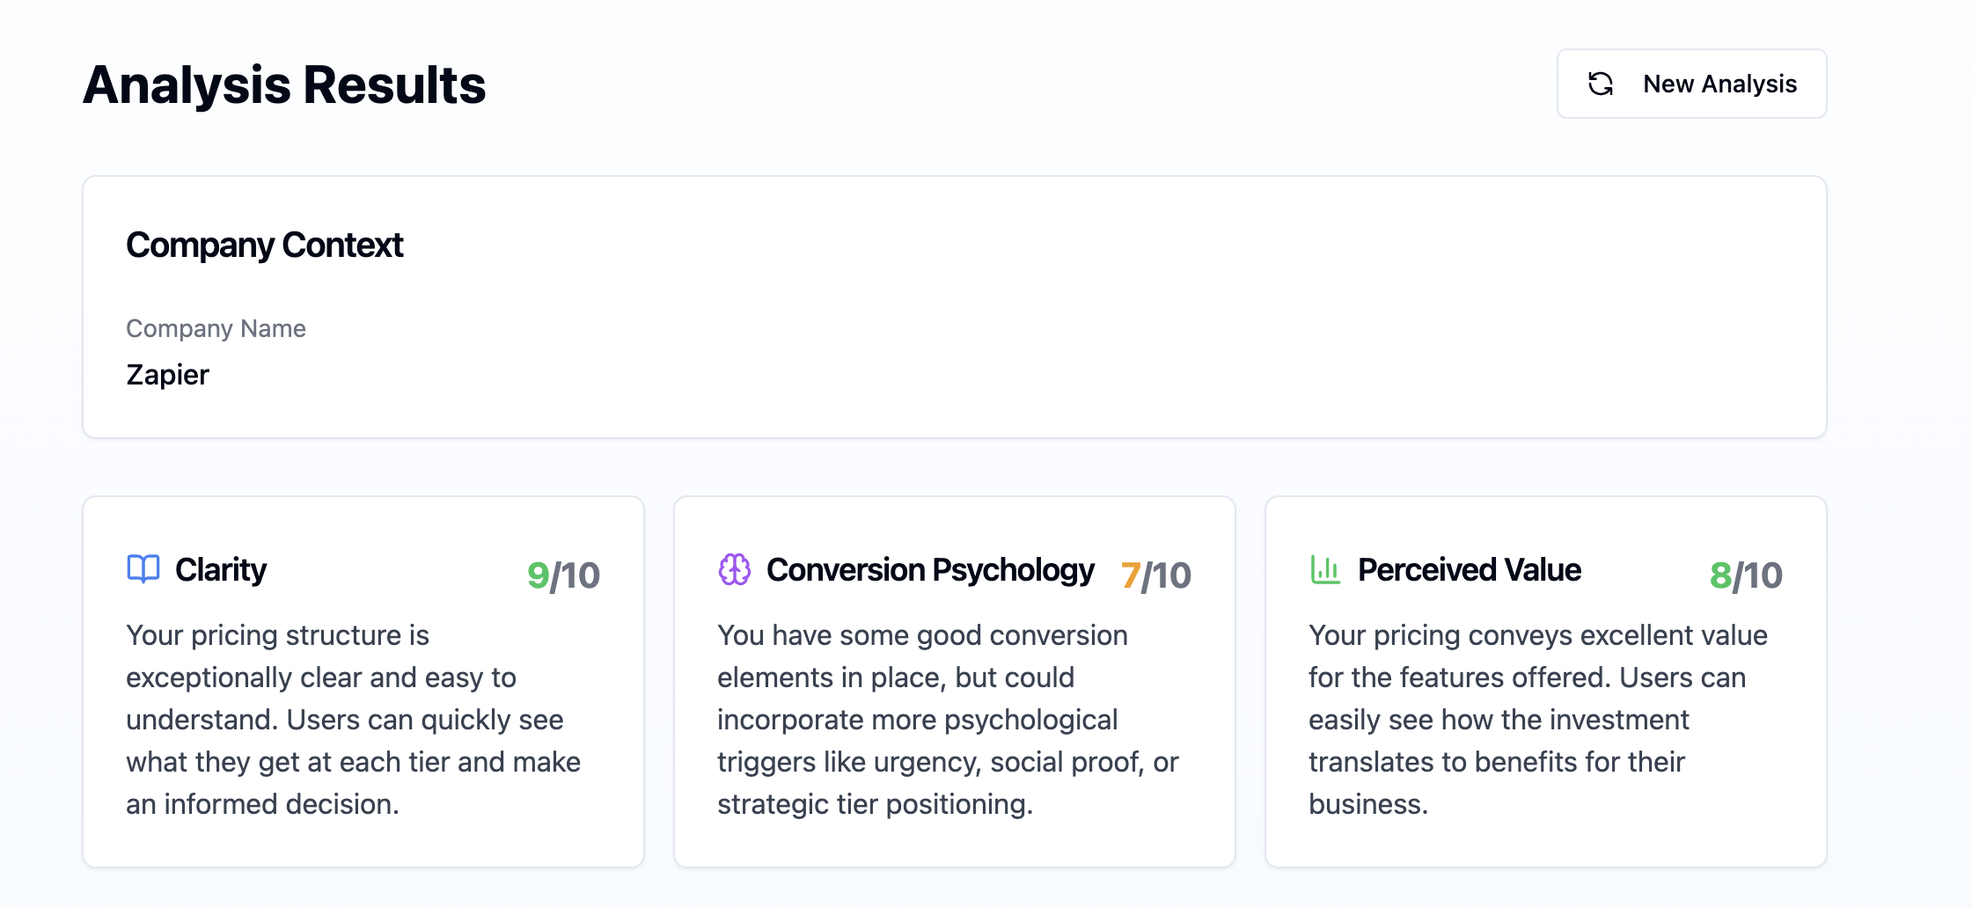Click the Clarity description paragraph
Image resolution: width=1972 pixels, height=908 pixels.
coord(354,720)
